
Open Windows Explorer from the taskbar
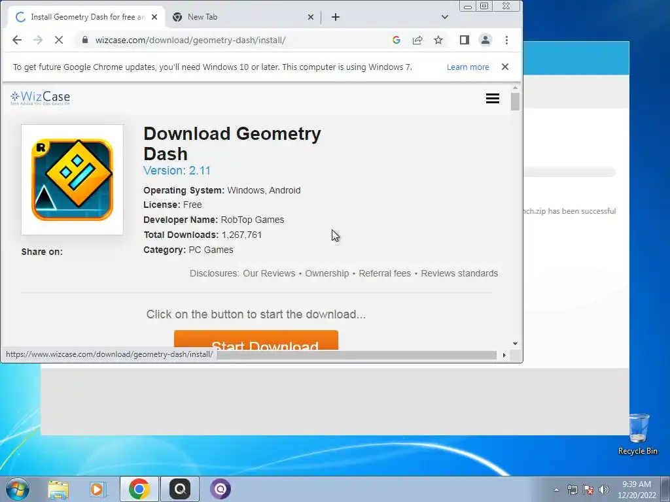(x=58, y=489)
